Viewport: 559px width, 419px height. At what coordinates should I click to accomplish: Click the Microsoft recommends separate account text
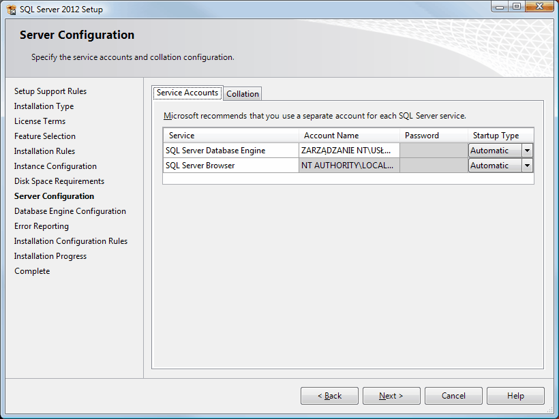[x=315, y=116]
